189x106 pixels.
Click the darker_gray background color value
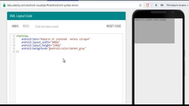tap(67, 49)
